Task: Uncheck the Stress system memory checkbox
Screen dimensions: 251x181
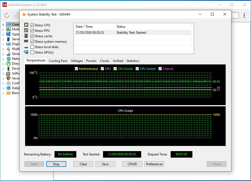Action: point(32,41)
